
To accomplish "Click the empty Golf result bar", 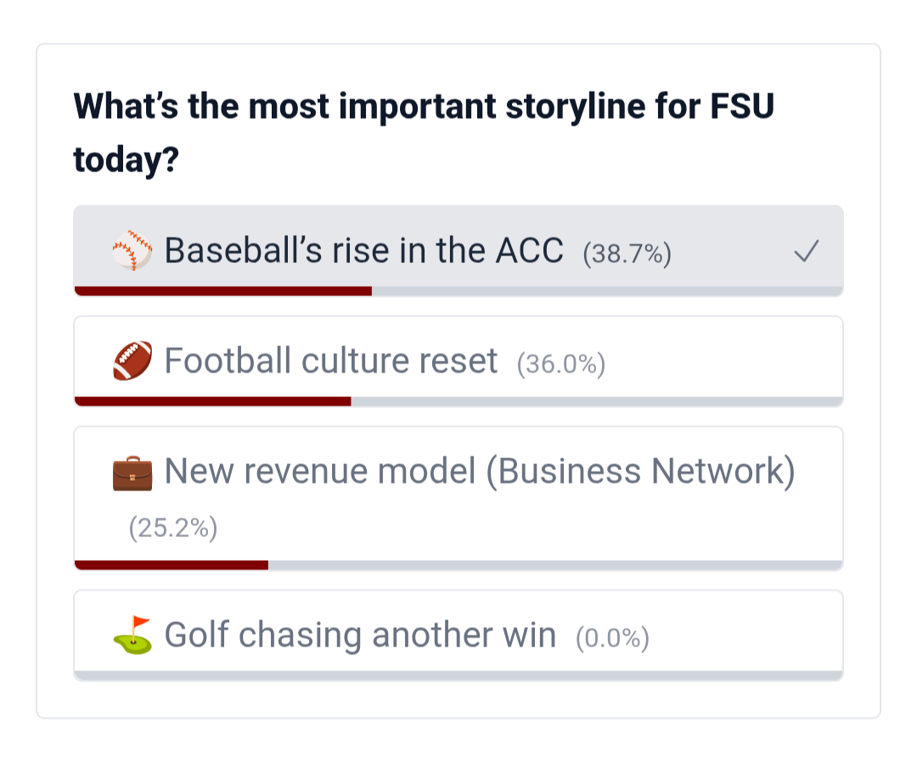I will 458,675.
